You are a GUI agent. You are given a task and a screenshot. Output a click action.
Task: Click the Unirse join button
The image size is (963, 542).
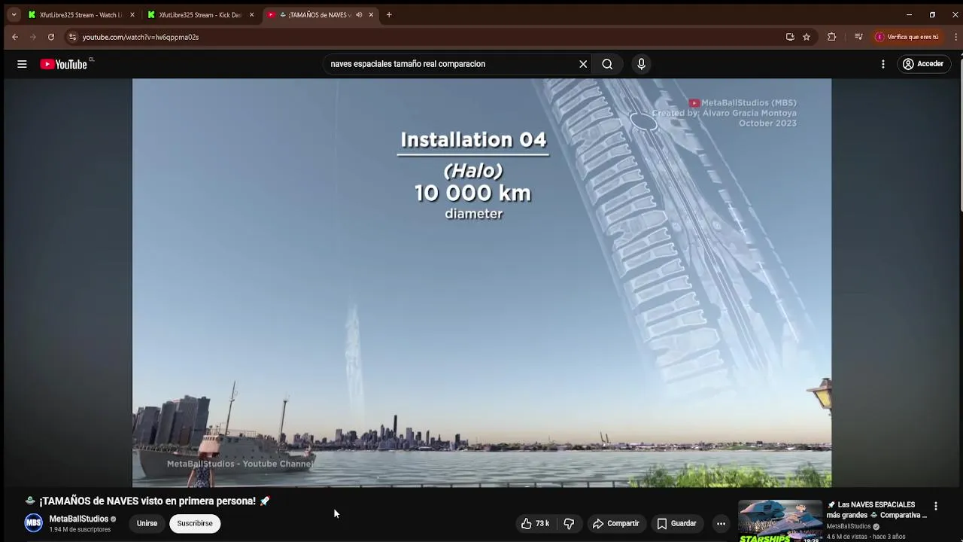[147, 523]
